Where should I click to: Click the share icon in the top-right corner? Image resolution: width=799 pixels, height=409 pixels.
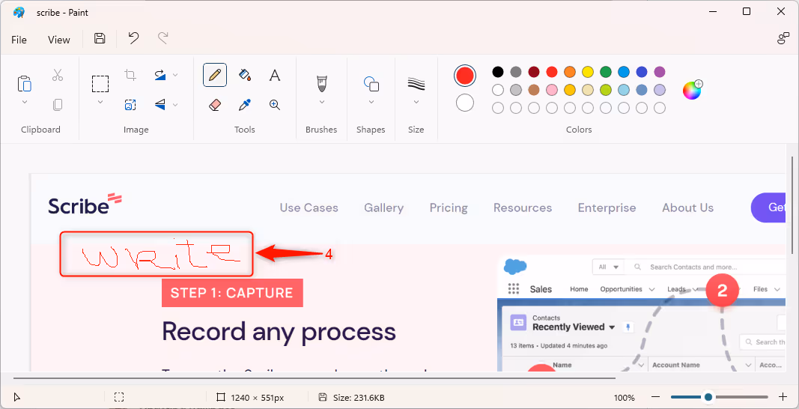coord(783,38)
